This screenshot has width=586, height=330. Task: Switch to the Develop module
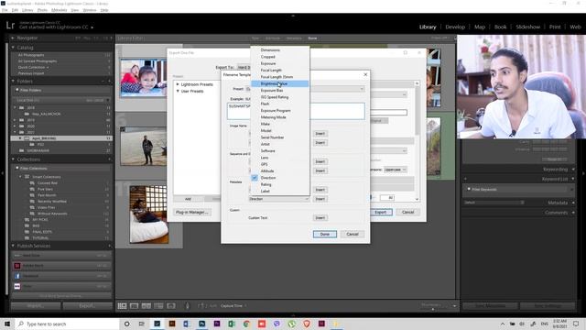point(455,27)
